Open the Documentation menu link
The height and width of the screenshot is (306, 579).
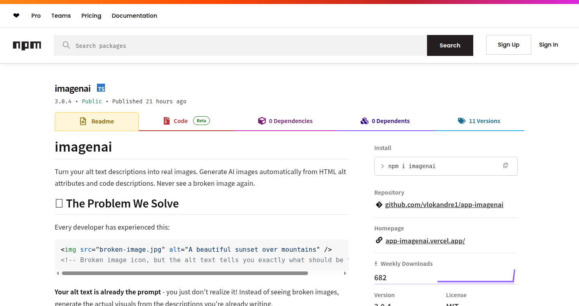coord(134,16)
